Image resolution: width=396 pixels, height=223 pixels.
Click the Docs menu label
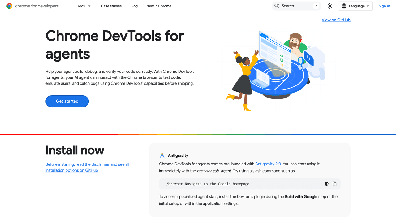81,6
